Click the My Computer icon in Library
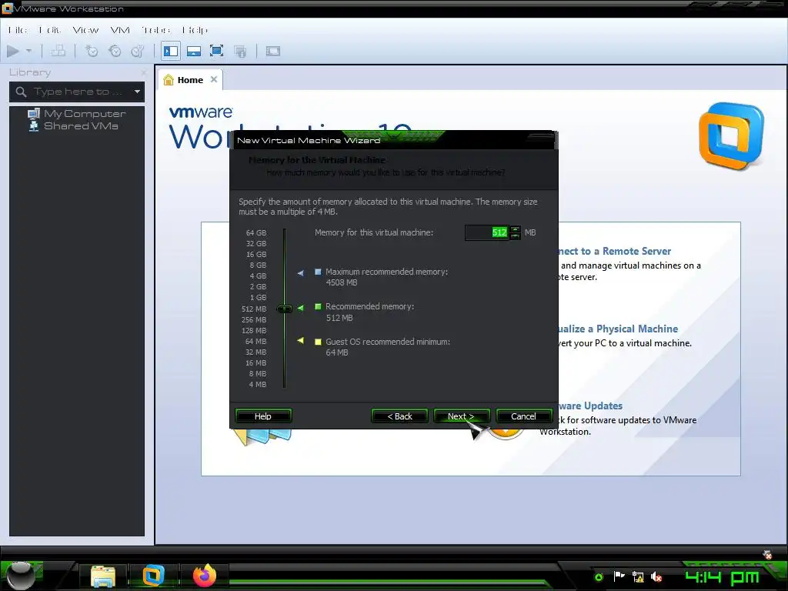 click(x=34, y=114)
